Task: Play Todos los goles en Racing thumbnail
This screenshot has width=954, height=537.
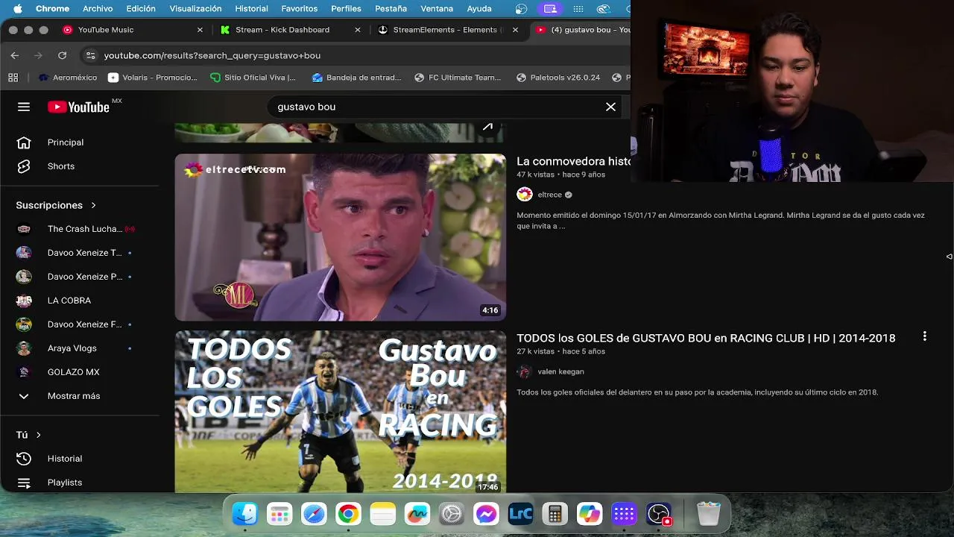Action: point(341,412)
